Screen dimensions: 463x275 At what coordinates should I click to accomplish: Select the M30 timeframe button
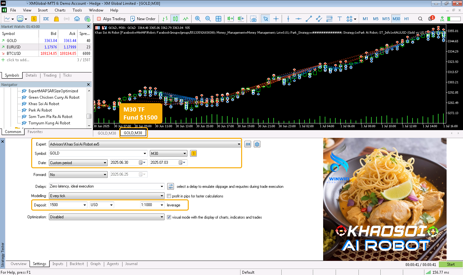[x=396, y=19]
